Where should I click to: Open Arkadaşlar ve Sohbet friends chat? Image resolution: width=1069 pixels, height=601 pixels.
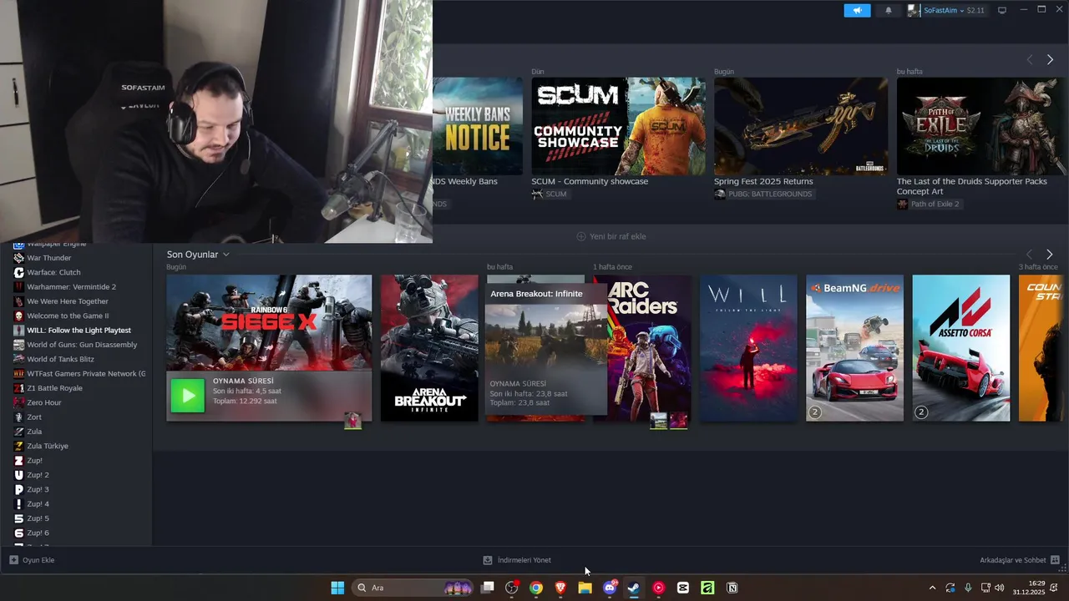[x=1020, y=560]
